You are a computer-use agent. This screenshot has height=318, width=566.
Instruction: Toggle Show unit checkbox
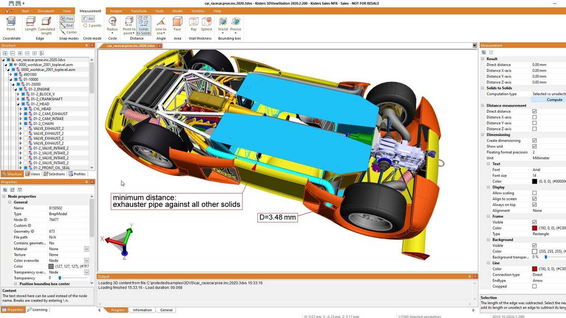(534, 146)
